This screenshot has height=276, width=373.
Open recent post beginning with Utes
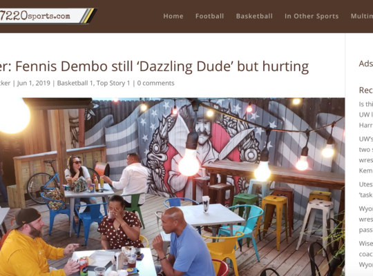[366, 190]
